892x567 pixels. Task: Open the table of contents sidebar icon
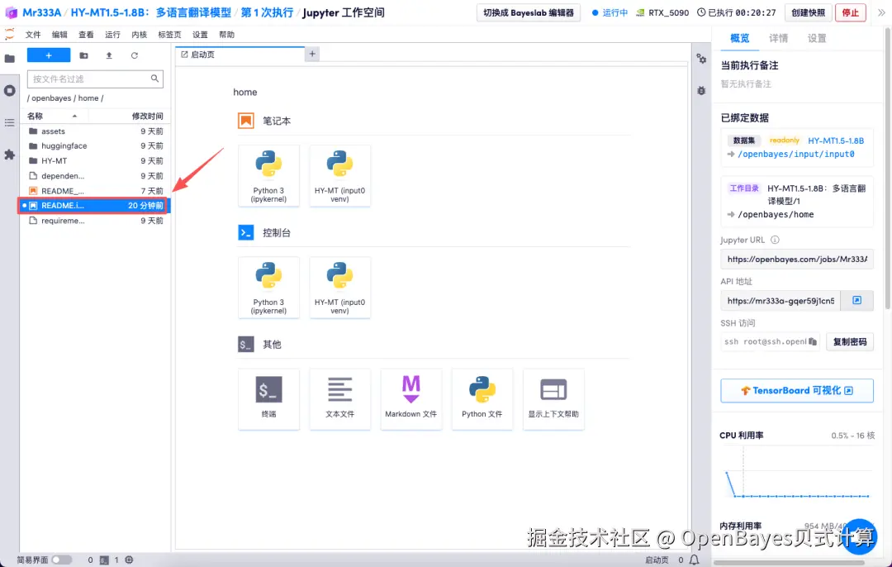(10, 122)
